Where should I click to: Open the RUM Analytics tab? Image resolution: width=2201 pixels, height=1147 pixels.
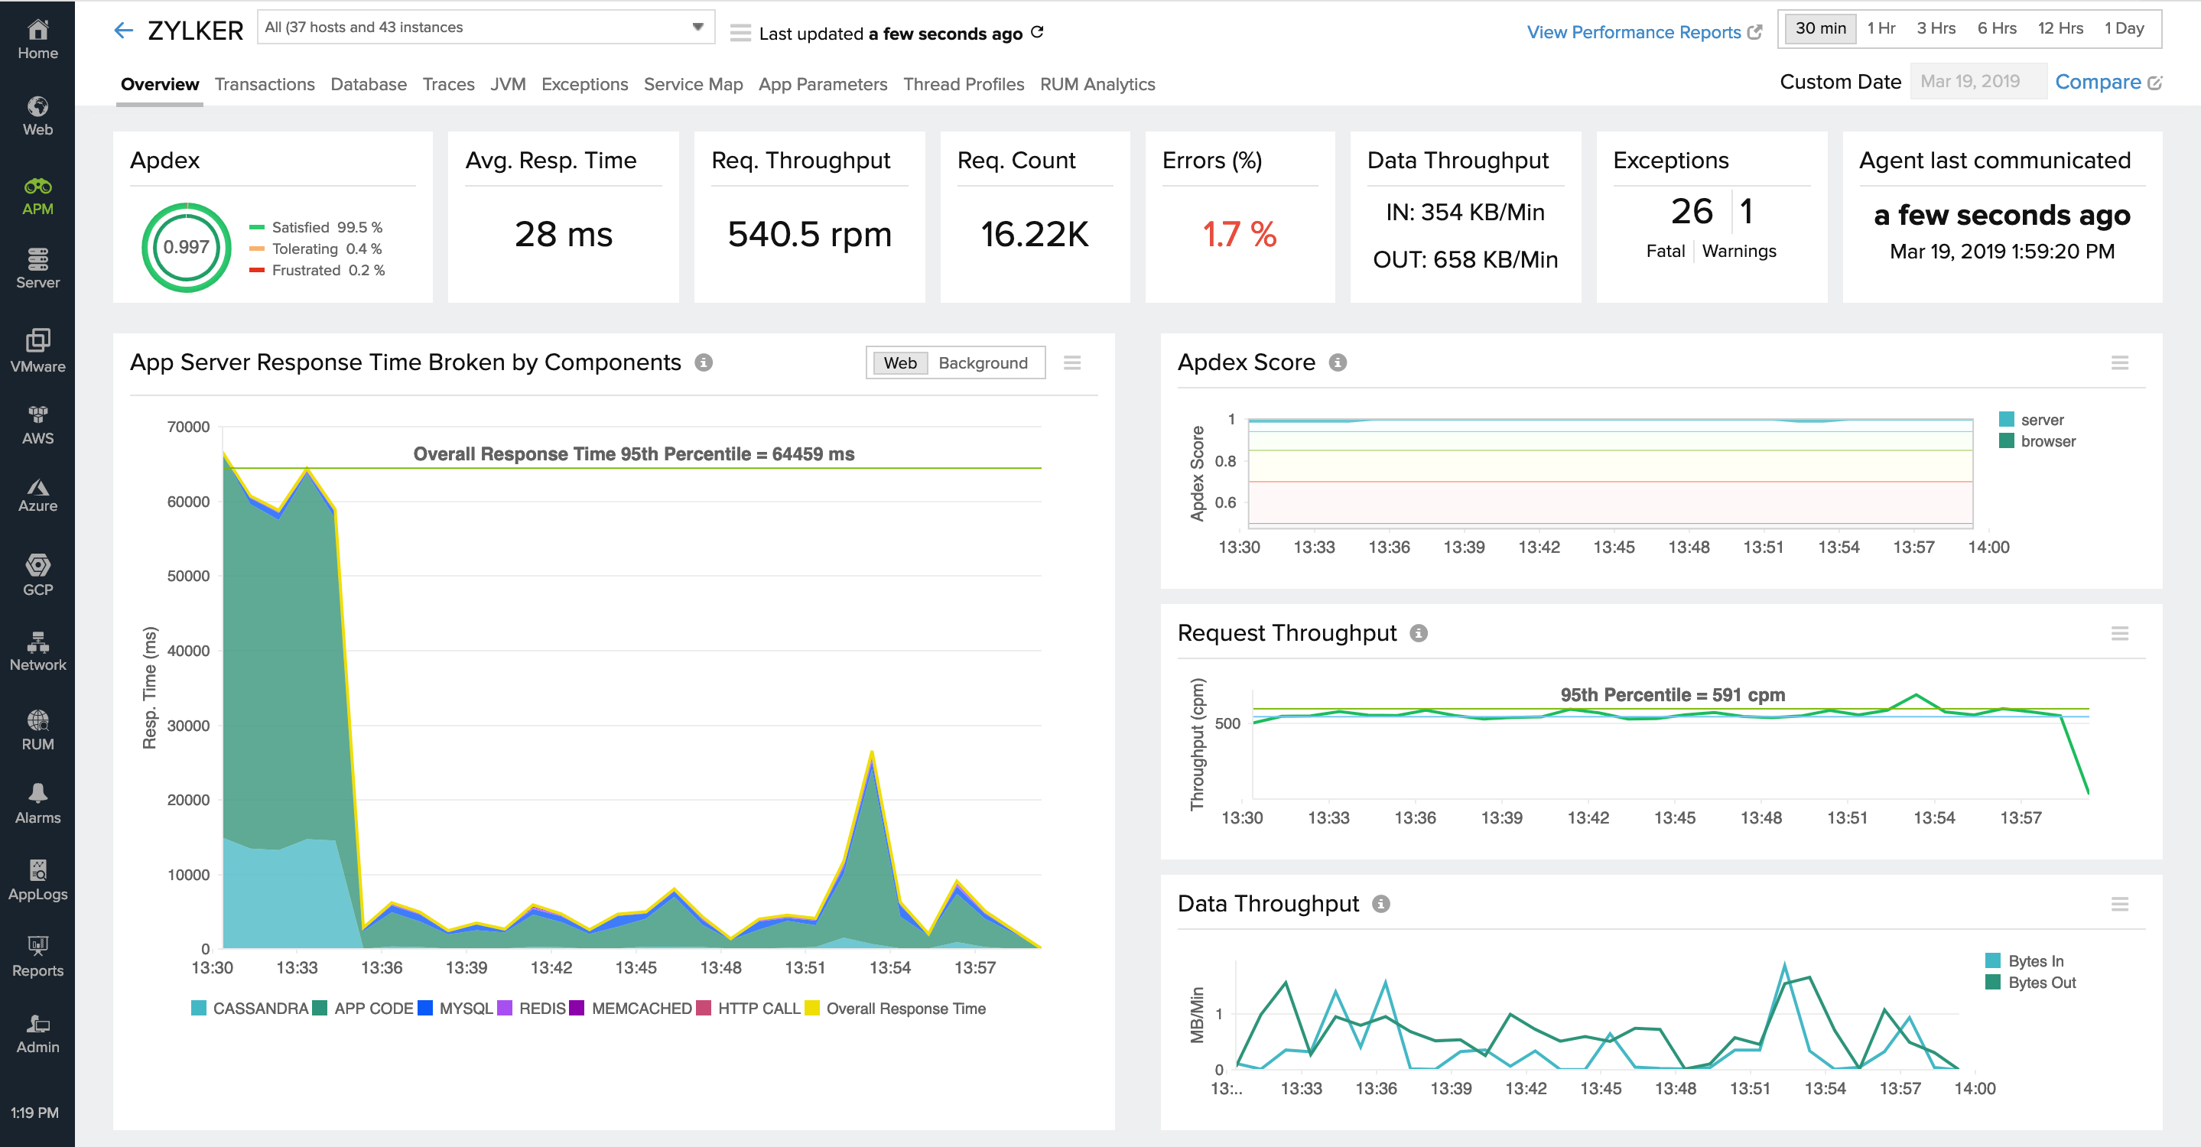[x=1097, y=83]
